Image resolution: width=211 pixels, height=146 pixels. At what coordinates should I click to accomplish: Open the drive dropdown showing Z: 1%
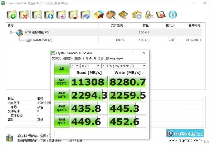pos(124,66)
